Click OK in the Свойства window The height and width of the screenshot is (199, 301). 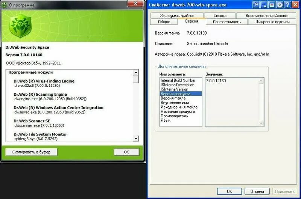point(230,191)
